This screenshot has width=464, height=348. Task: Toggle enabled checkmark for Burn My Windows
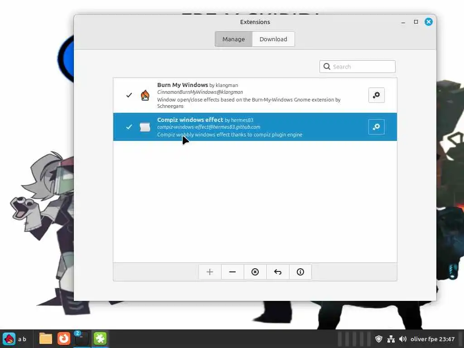[x=129, y=95]
